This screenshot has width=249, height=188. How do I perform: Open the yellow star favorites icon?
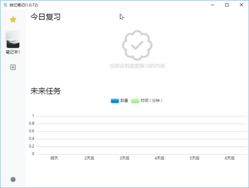[13, 20]
